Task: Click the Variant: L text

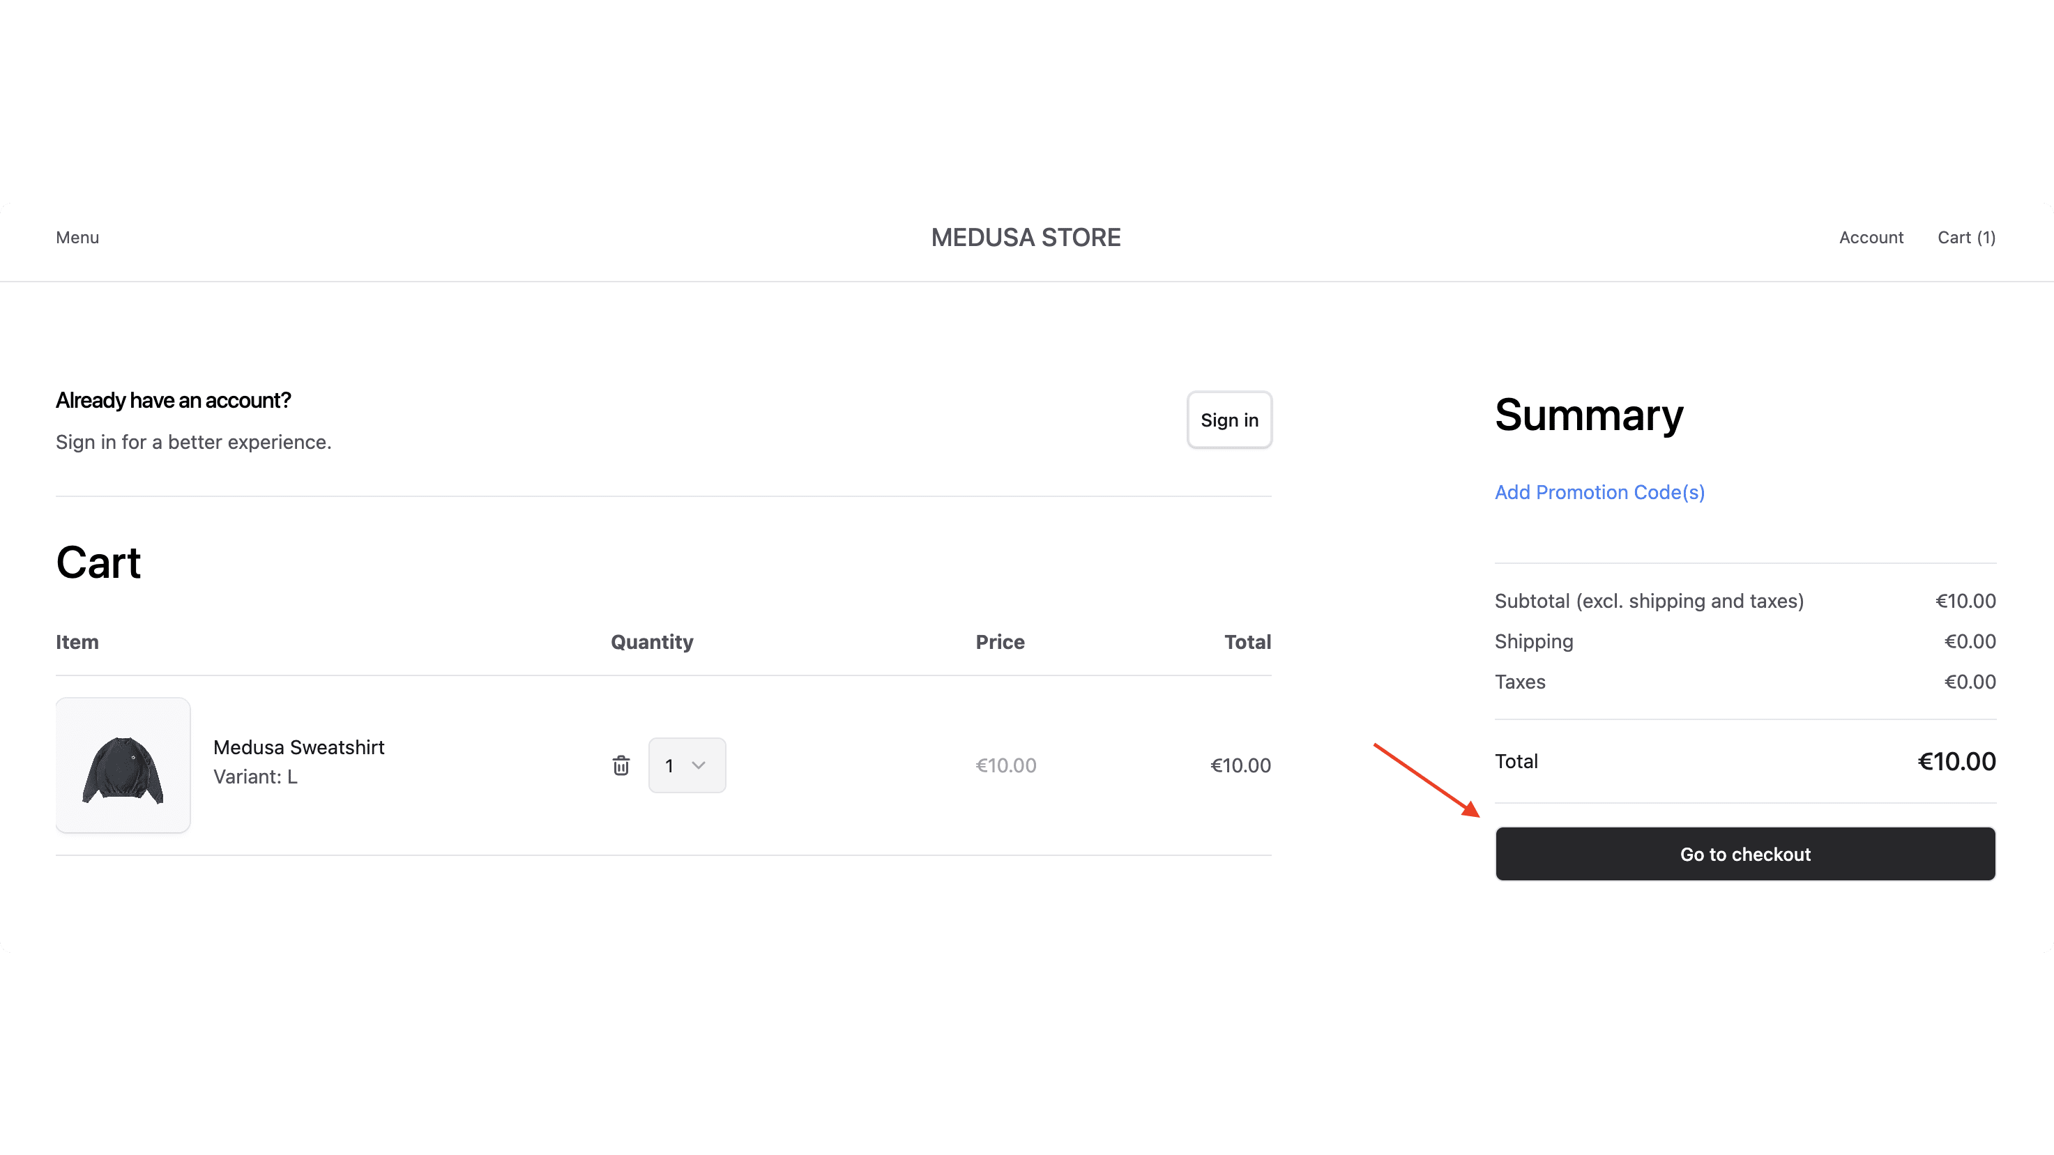Action: (x=255, y=777)
